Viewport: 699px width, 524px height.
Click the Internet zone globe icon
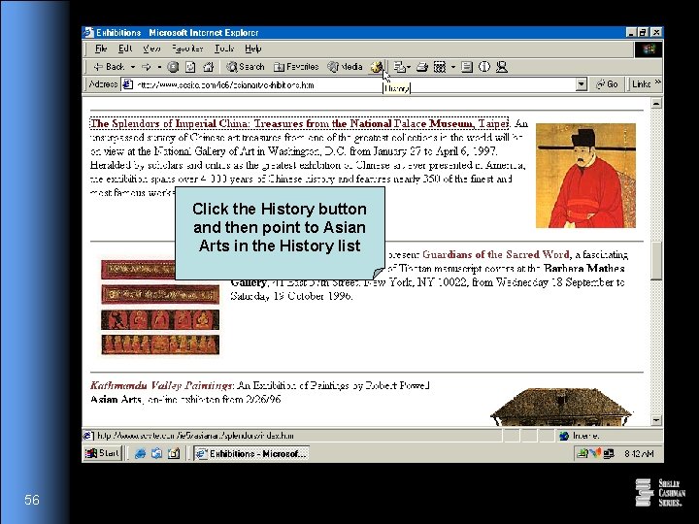[564, 436]
